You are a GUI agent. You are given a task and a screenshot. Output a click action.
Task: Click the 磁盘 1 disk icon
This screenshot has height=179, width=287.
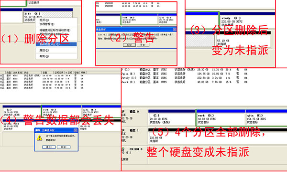(x=123, y=130)
